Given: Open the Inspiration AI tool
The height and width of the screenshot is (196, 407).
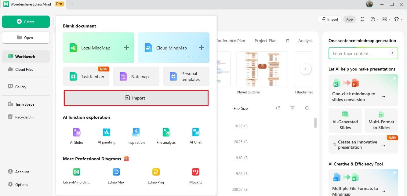Looking at the screenshot, I should coord(136,136).
